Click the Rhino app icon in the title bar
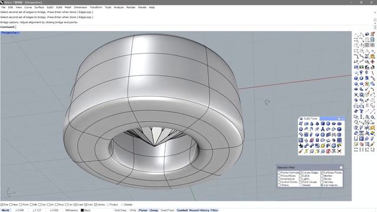 click(2, 2)
